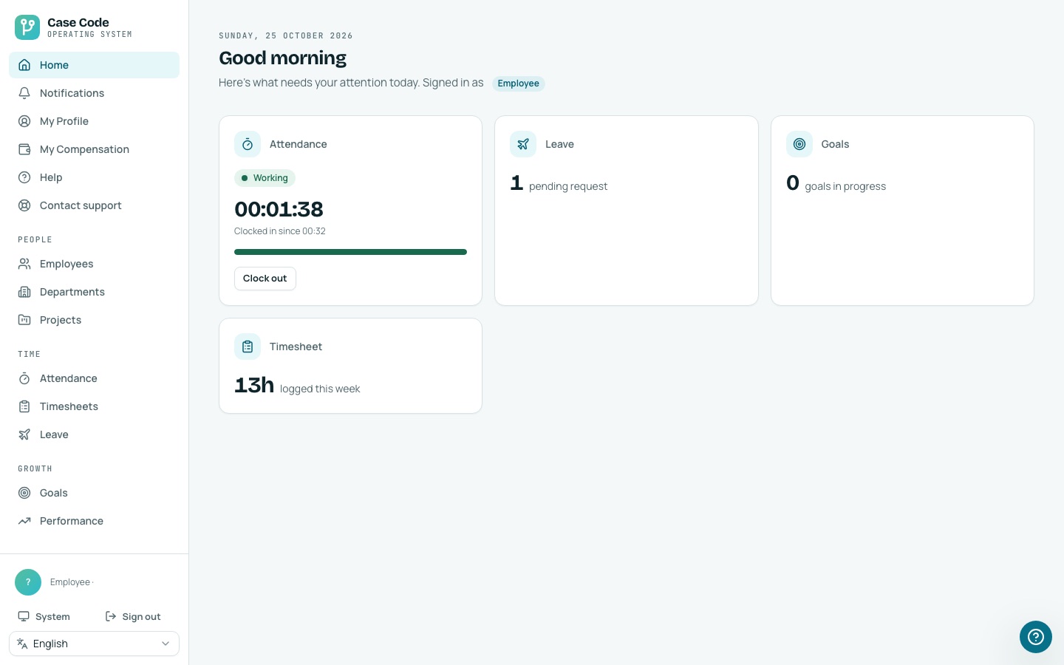Click the sidebar Goals target icon
The width and height of the screenshot is (1064, 665).
tap(24, 493)
